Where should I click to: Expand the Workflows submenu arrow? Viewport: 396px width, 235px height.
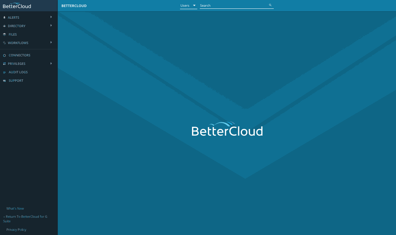(51, 42)
